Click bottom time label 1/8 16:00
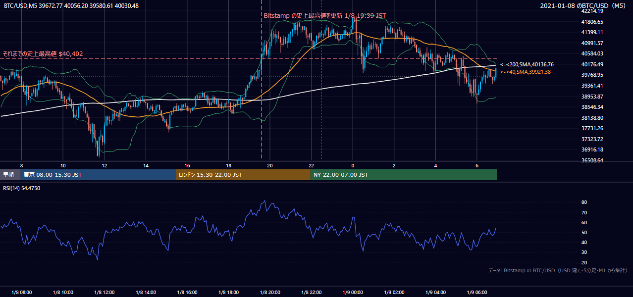This screenshot has height=297, width=633. [187, 292]
